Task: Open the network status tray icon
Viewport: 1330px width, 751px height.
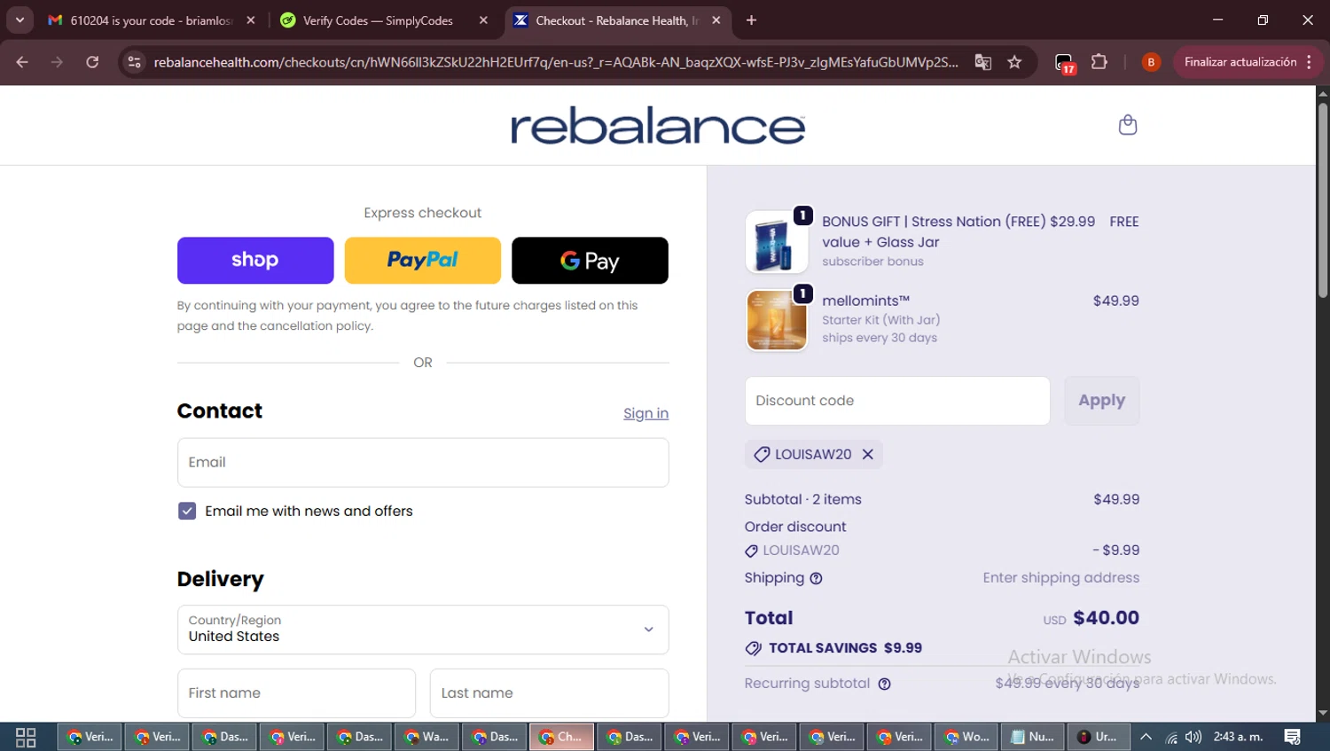Action: pos(1170,737)
